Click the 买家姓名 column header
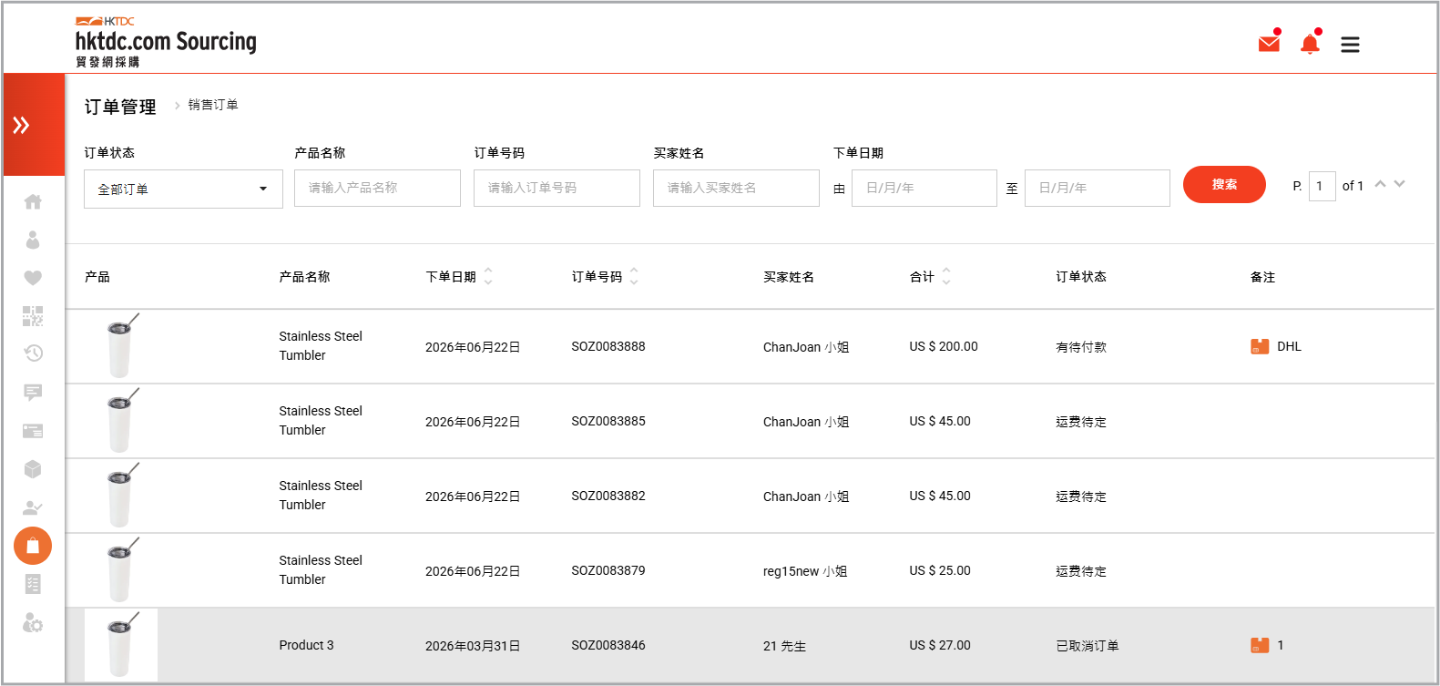Screen dimensions: 1440x686 point(789,277)
